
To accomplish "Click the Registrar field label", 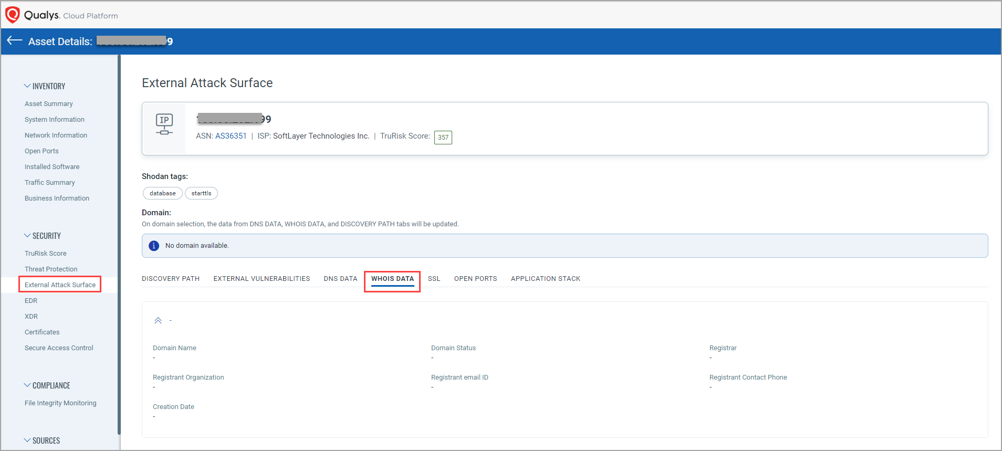I will tap(723, 348).
